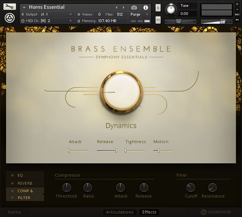This screenshot has height=217, width=242.
Task: Toggle the AUX sends panel
Action: [237, 14]
